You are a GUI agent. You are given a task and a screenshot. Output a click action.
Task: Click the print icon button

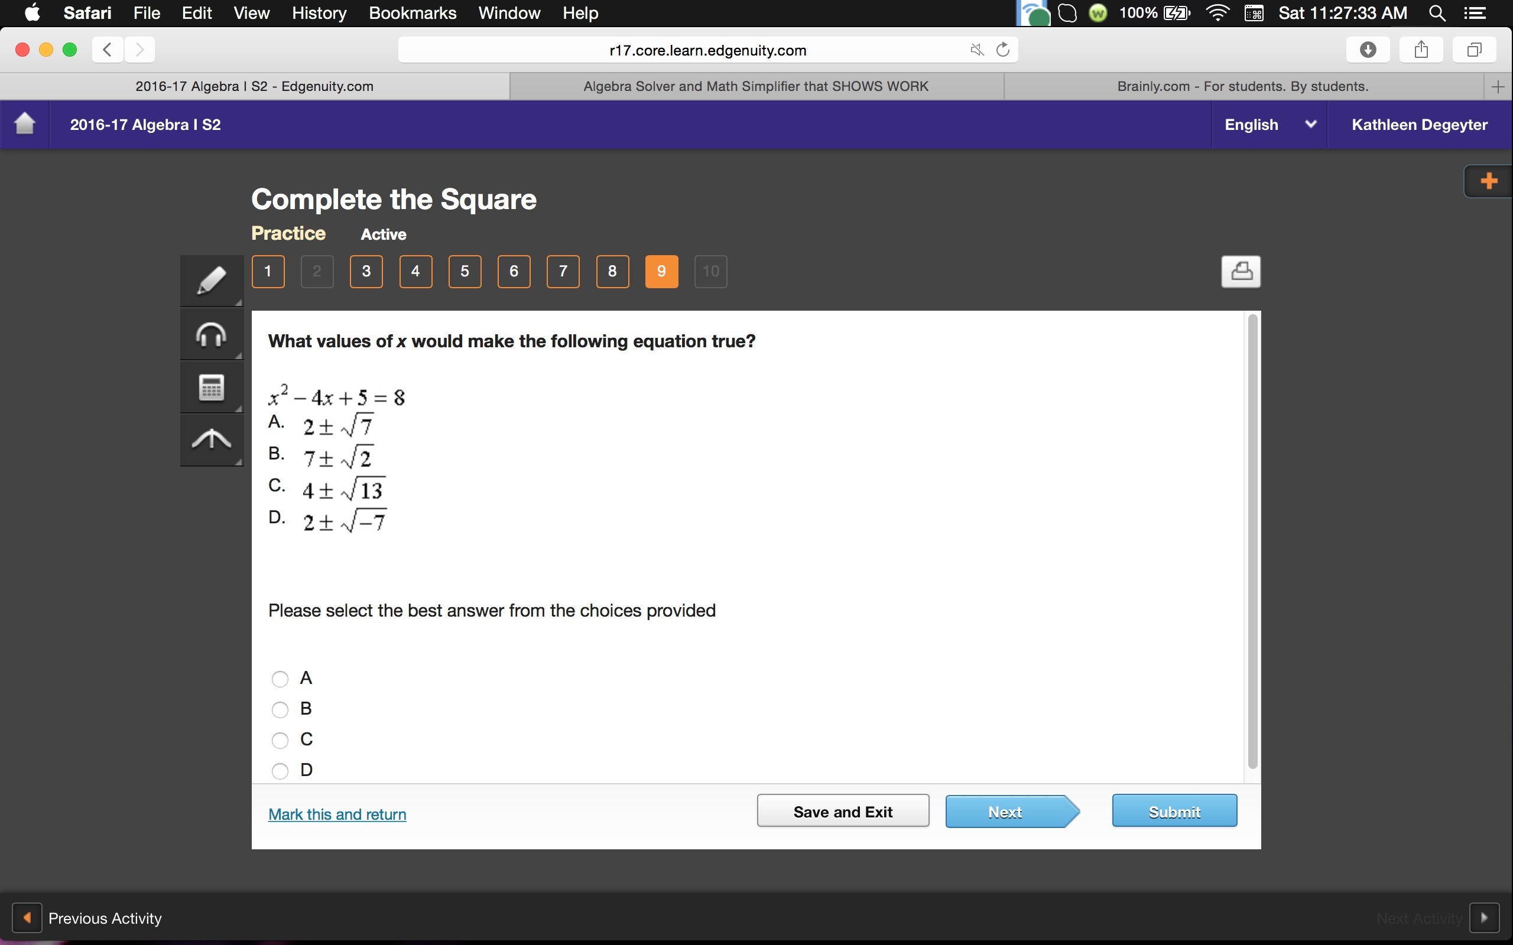pos(1241,271)
